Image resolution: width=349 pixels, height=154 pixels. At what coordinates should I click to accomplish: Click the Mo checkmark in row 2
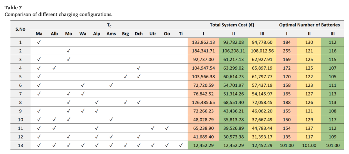[x=69, y=51]
